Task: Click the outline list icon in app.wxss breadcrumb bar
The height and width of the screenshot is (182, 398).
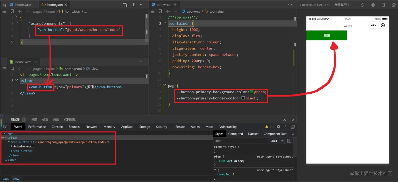Action: coord(152,11)
